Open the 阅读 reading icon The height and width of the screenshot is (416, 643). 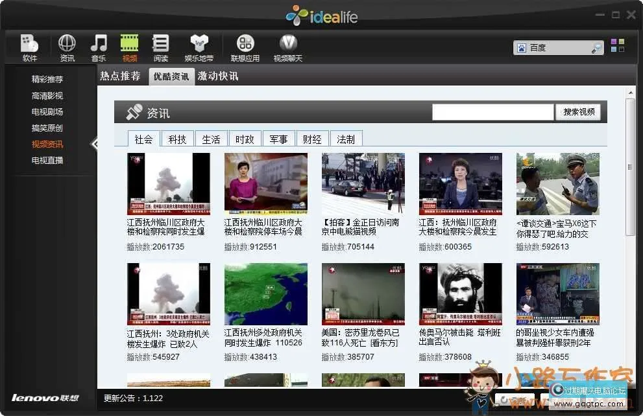(160, 44)
